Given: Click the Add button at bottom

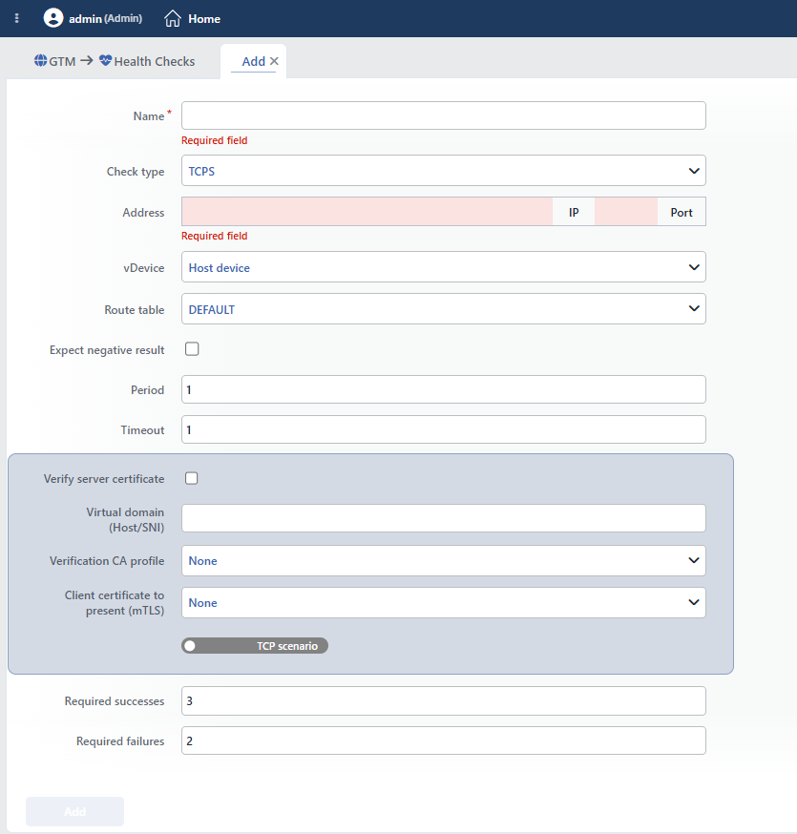Looking at the screenshot, I should pyautogui.click(x=75, y=812).
